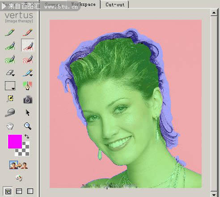Select the magnifier zoom tool
This screenshot has height=197, width=220.
tap(28, 126)
